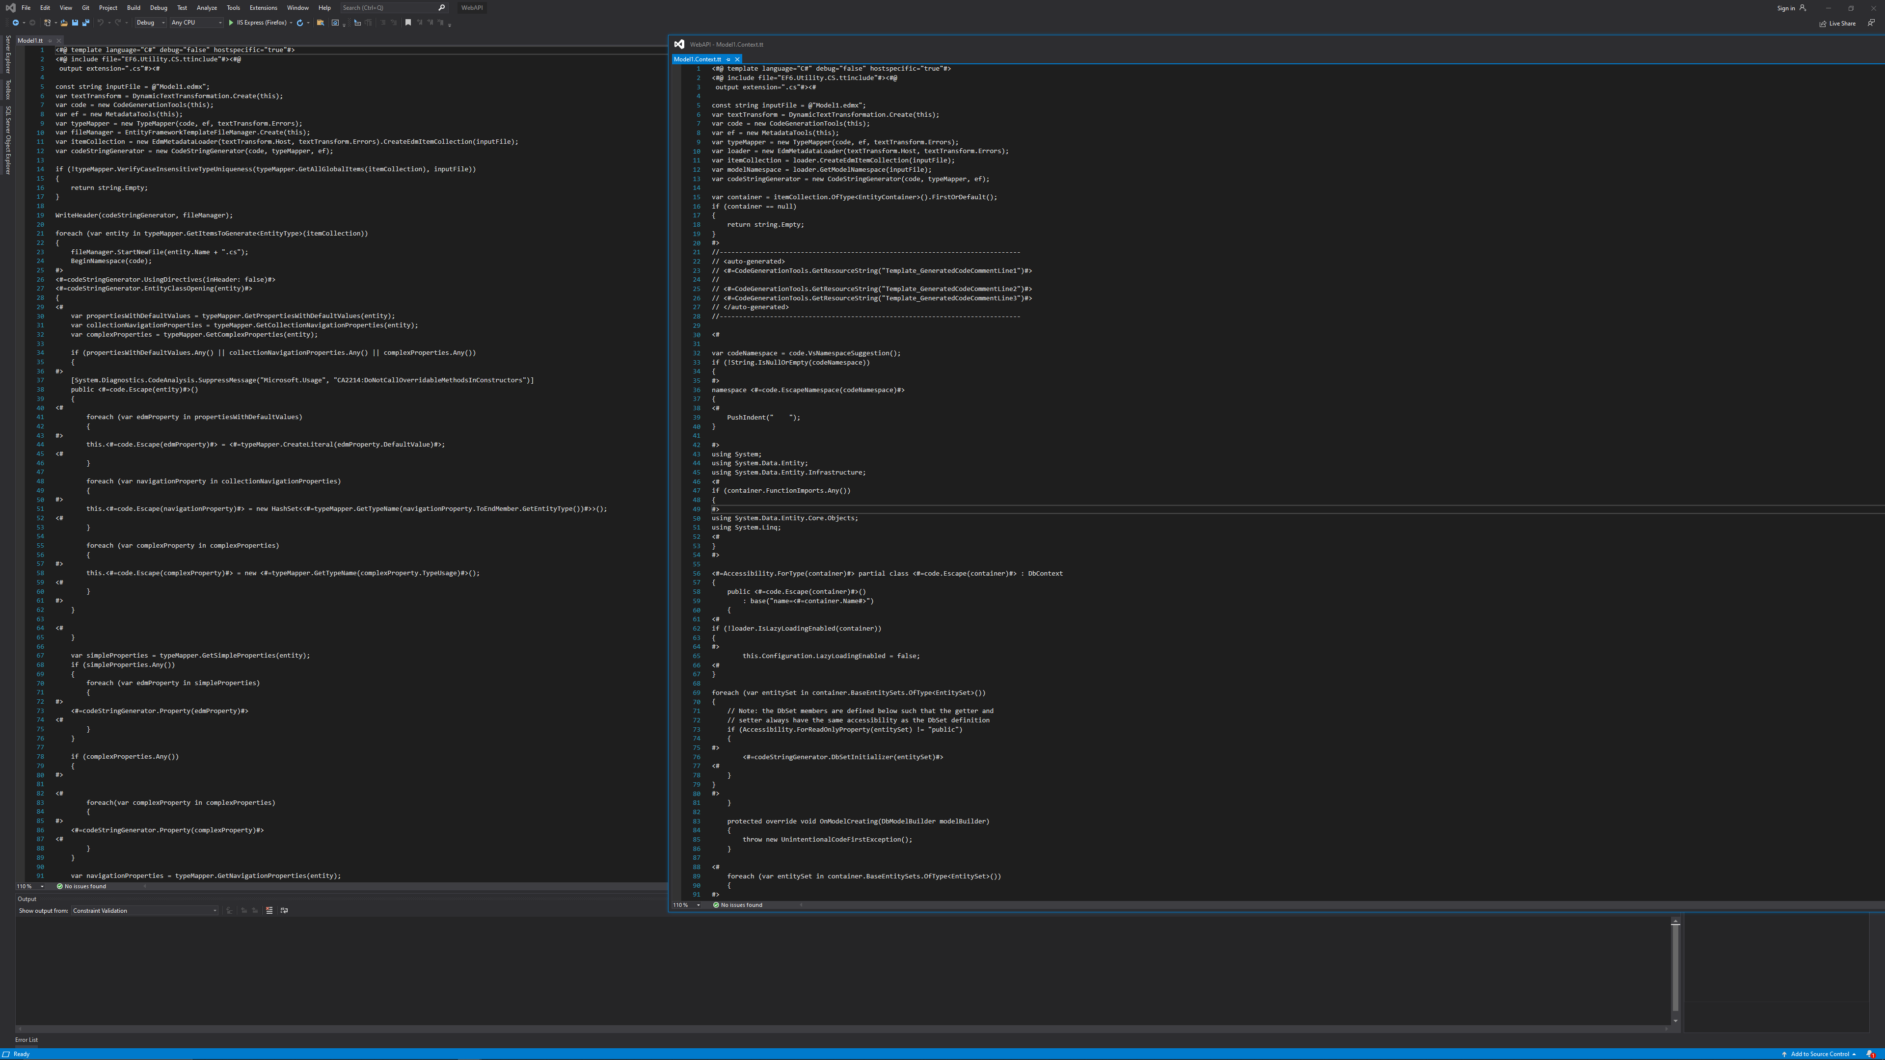Close the Model1.Context.tt tab

(x=737, y=59)
